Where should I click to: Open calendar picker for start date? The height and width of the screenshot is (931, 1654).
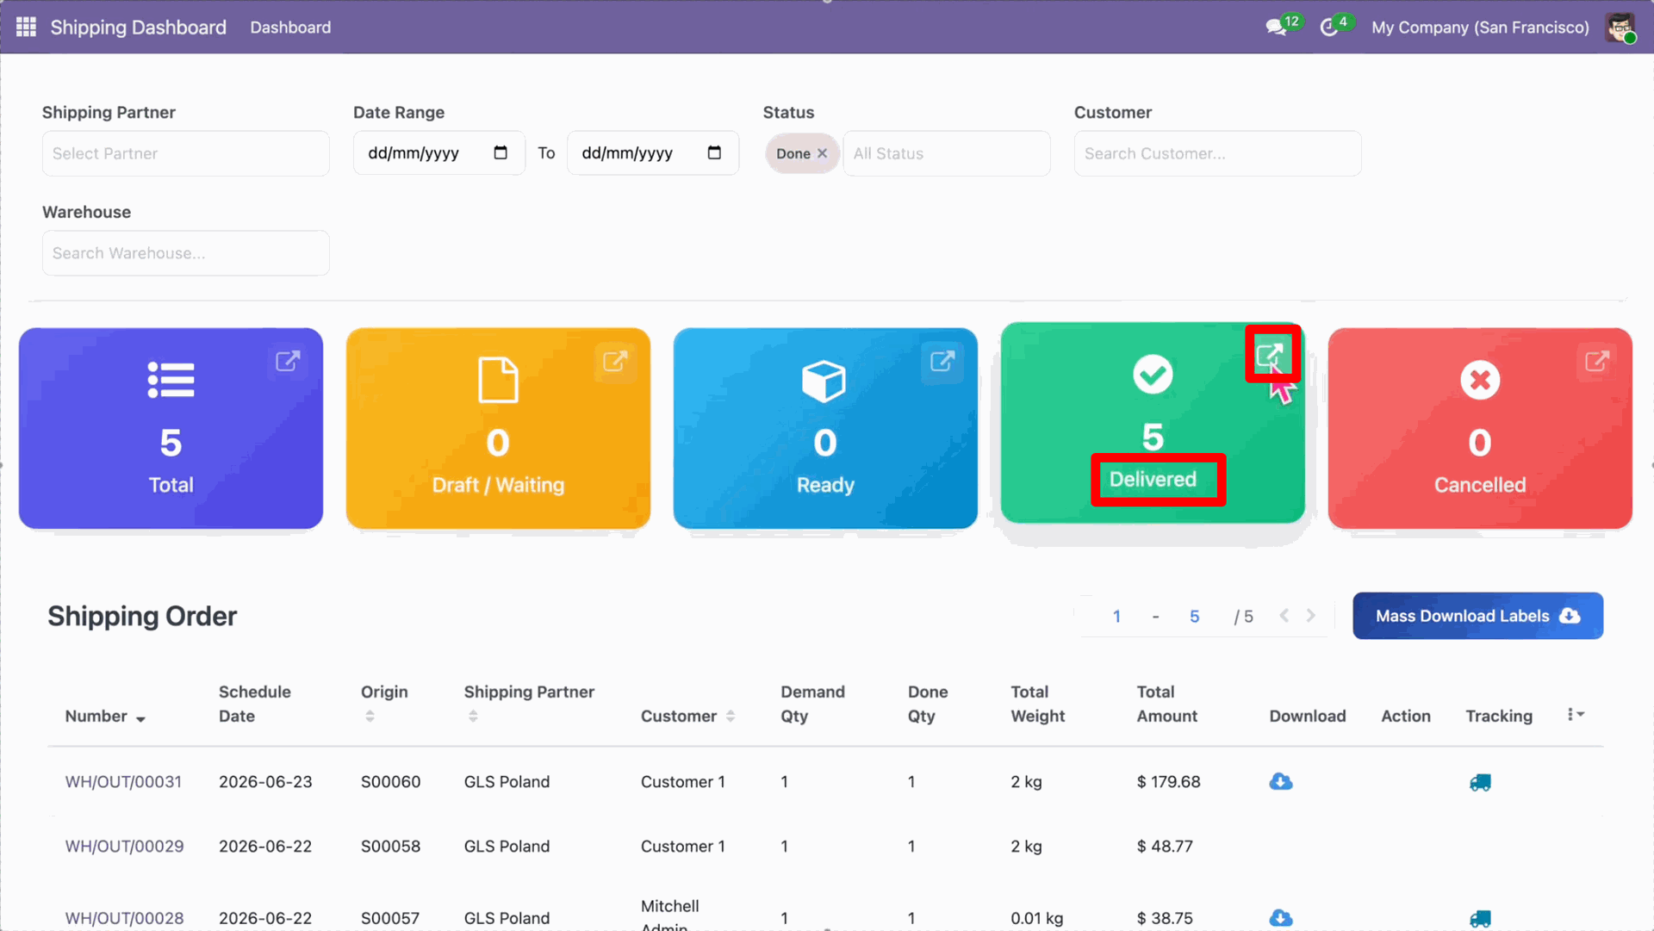[501, 153]
